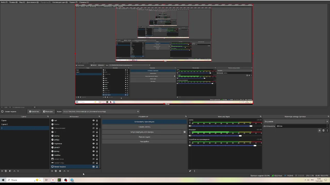The image size is (330, 185).
Task: Select Сцена 2 in scenes list
Action: 24,124
